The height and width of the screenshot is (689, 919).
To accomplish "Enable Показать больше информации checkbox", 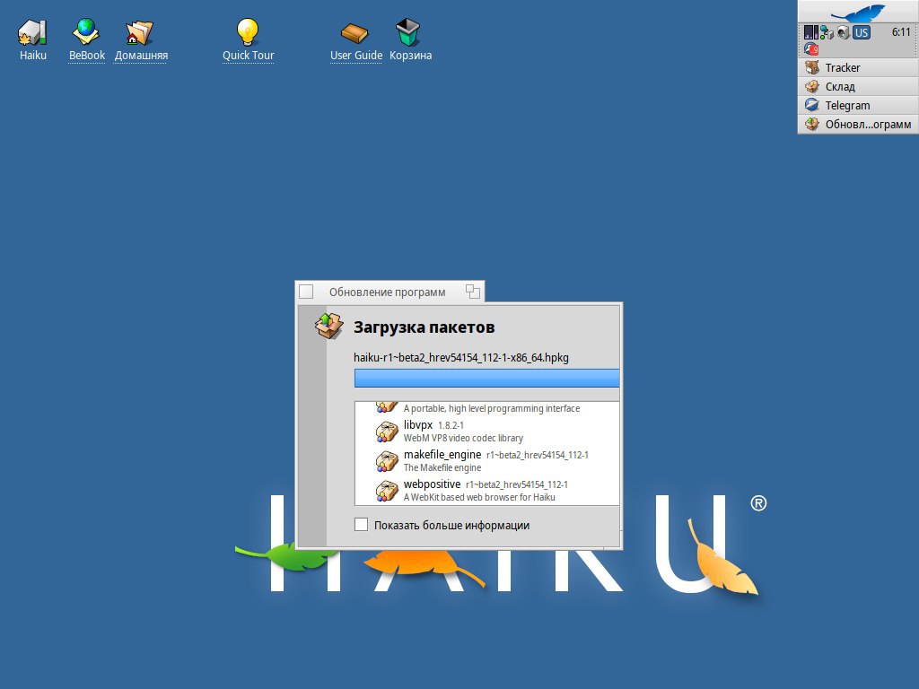I will pyautogui.click(x=361, y=524).
